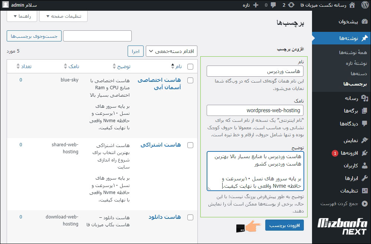371x244 pixels.
Task: Click the تازه new content link
Action: [246, 5]
